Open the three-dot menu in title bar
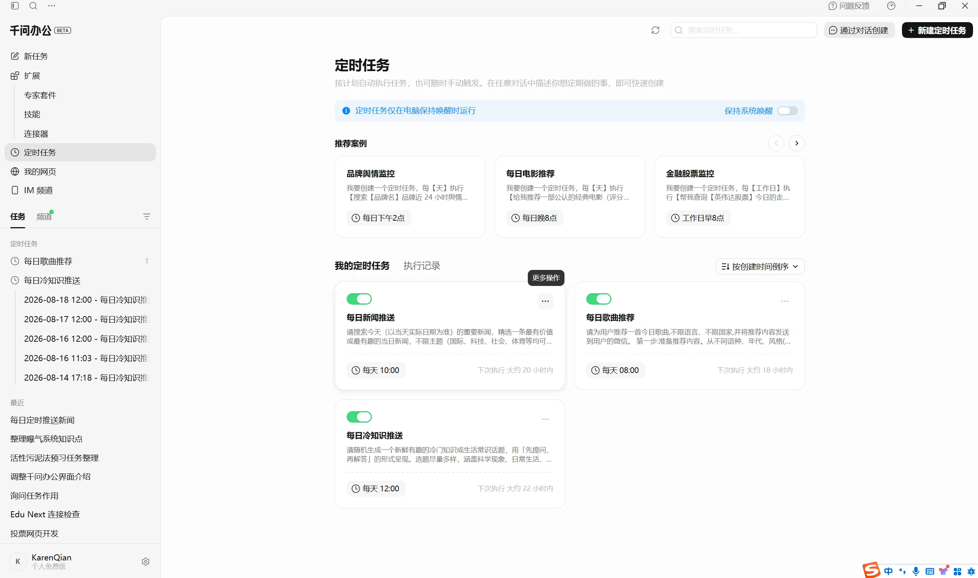The width and height of the screenshot is (978, 578). (x=52, y=6)
